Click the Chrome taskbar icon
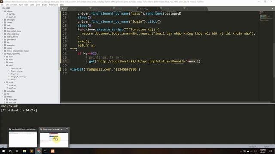275x154 pixels. click(x=39, y=151)
